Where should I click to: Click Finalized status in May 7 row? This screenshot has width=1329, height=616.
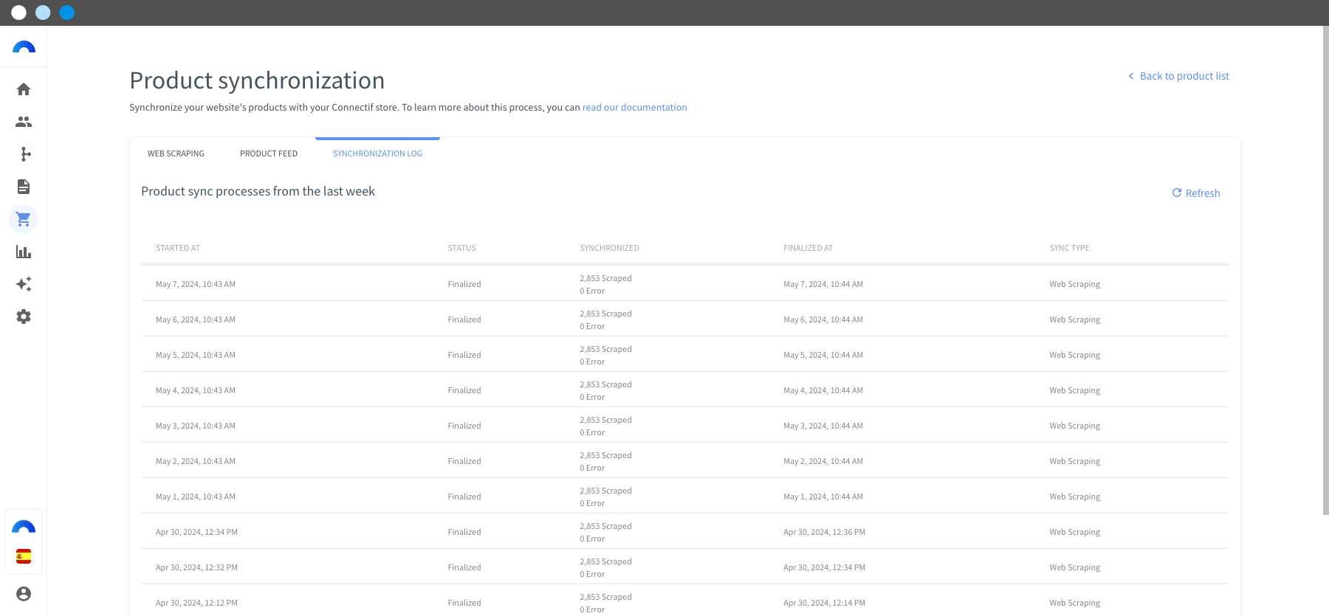(464, 284)
